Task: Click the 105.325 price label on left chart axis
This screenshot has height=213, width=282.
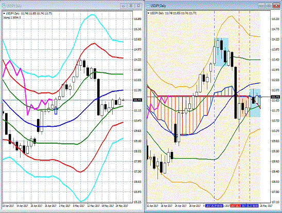Action: tap(137, 202)
